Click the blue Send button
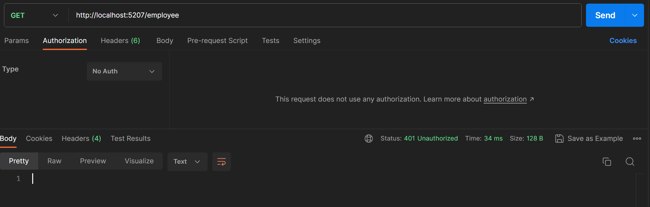 (x=605, y=15)
